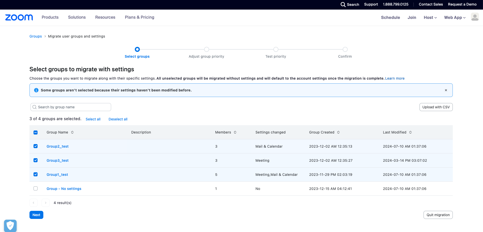483x232 pixels.
Task: Check the Group - No settings checkbox
Action: [x=36, y=188]
